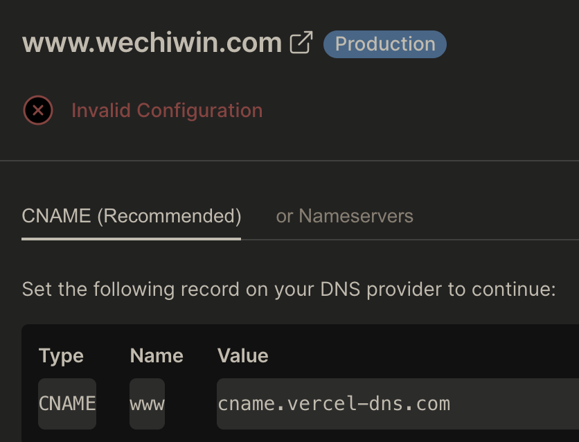This screenshot has height=442, width=579.
Task: Click the active underline beneath CNAME tab
Action: [132, 239]
